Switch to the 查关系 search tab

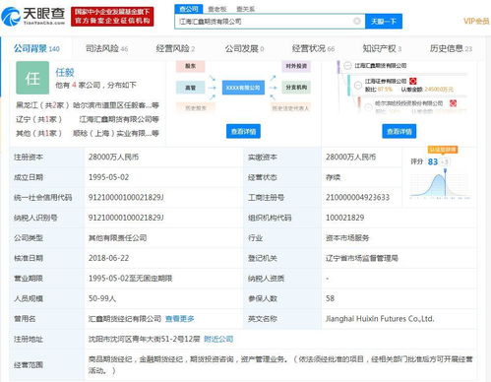(x=246, y=9)
